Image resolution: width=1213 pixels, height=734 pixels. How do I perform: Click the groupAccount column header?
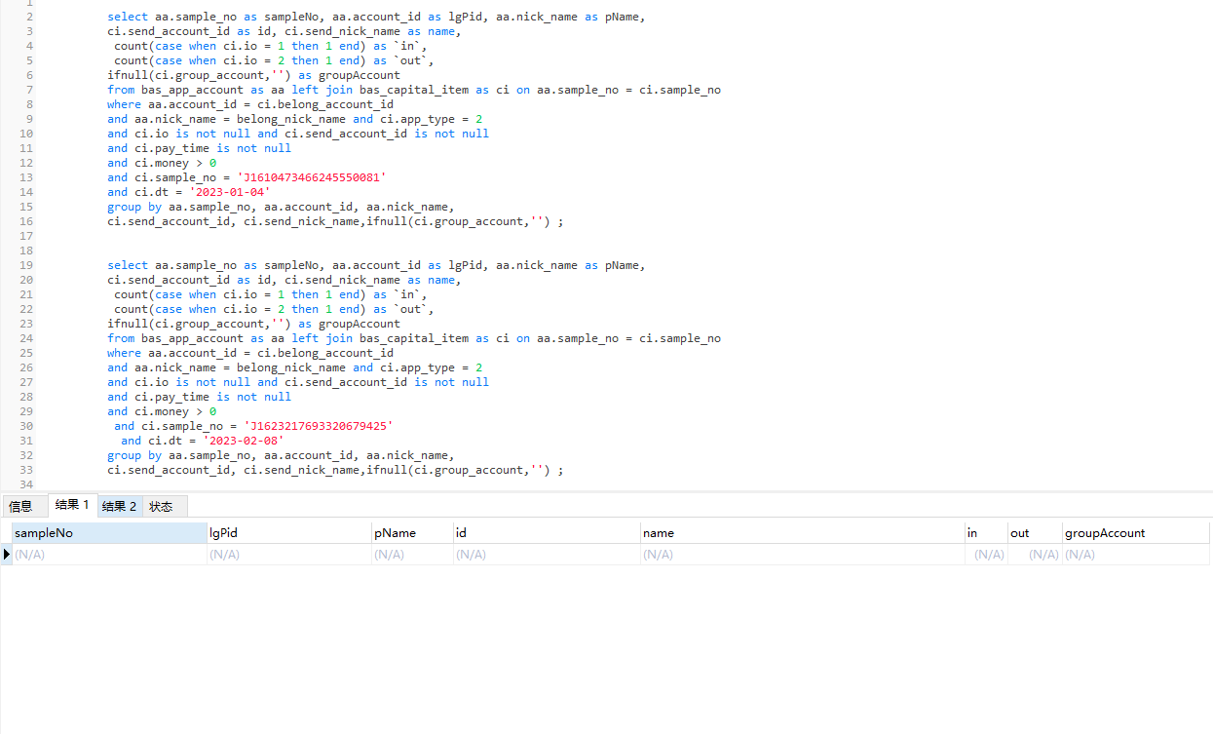1135,533
